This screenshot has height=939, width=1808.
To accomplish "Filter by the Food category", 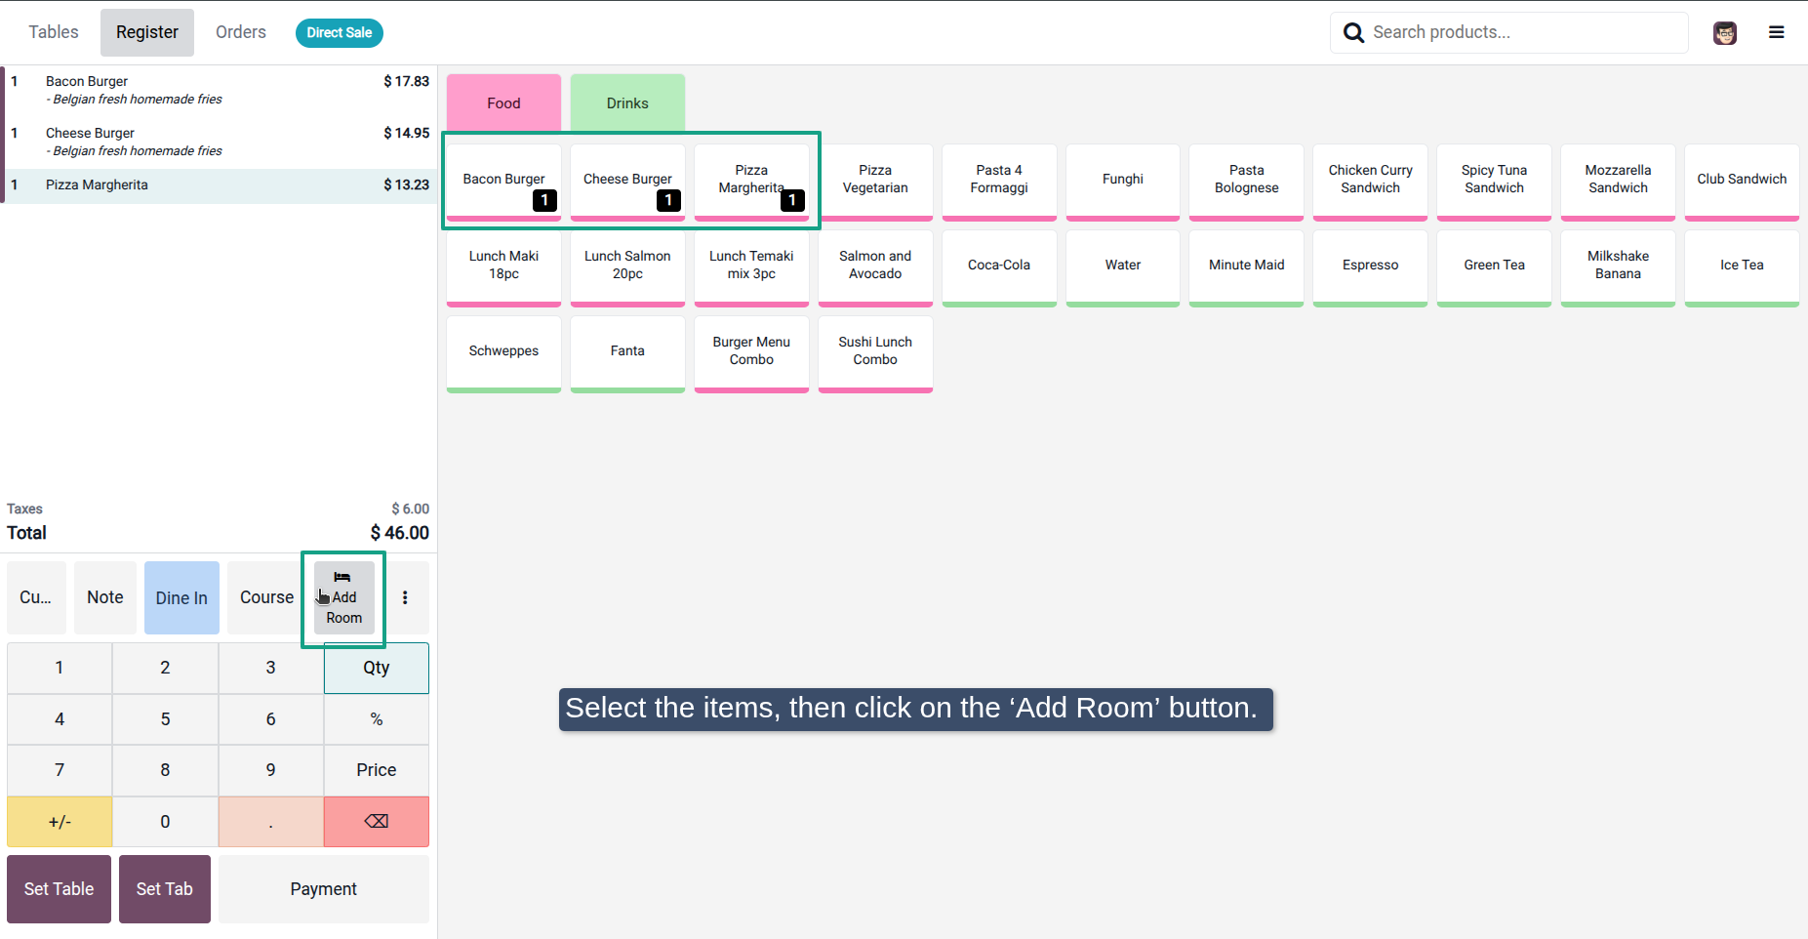I will click(503, 102).
